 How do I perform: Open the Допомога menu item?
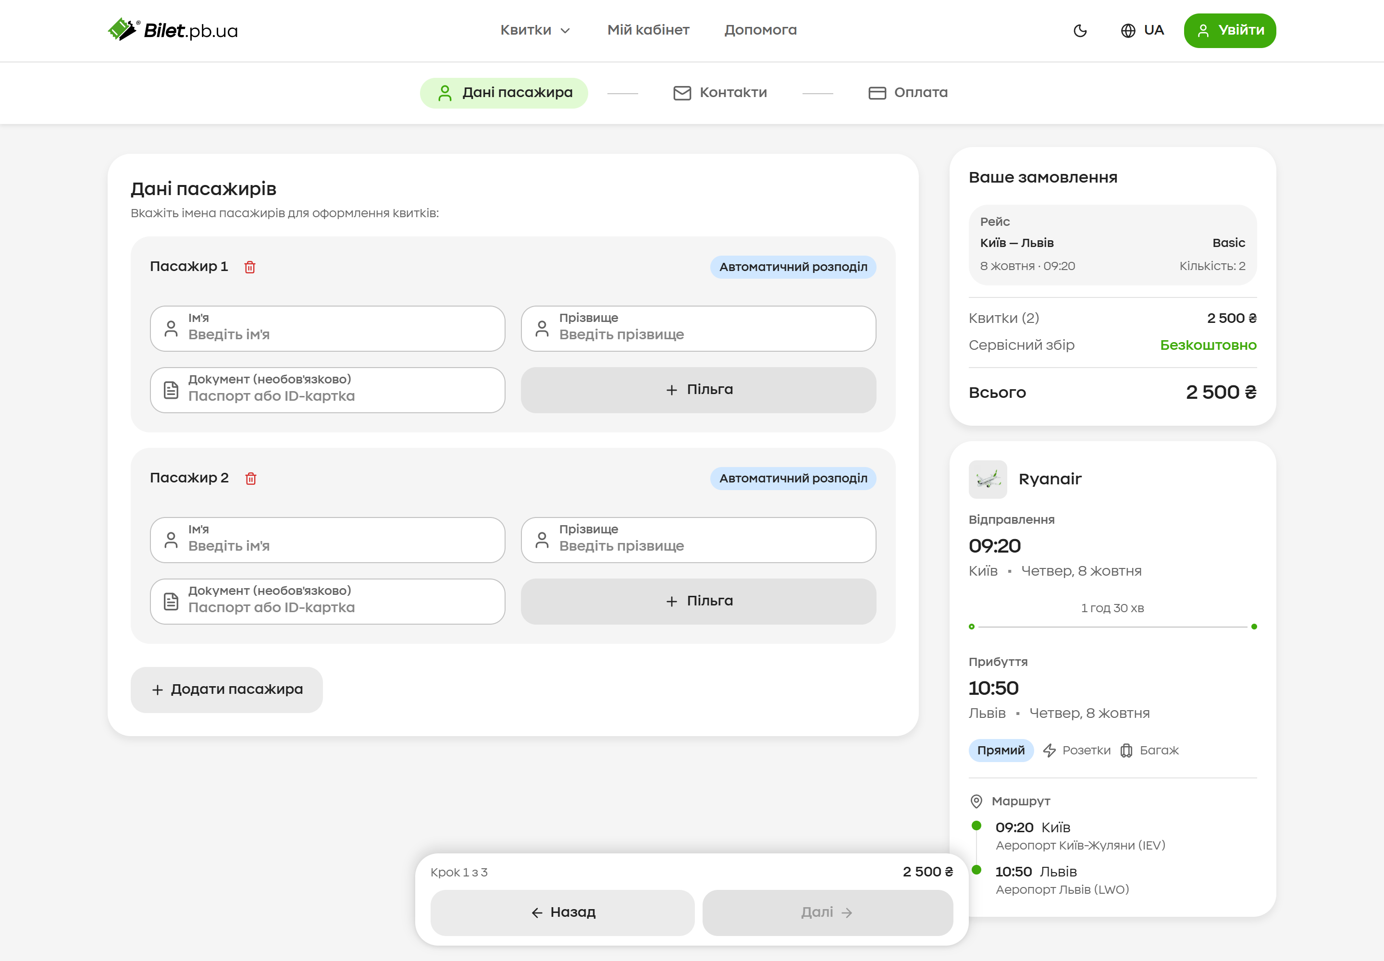[760, 30]
